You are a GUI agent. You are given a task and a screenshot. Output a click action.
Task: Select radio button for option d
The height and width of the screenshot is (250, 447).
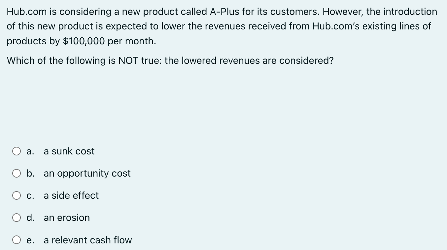(17, 217)
